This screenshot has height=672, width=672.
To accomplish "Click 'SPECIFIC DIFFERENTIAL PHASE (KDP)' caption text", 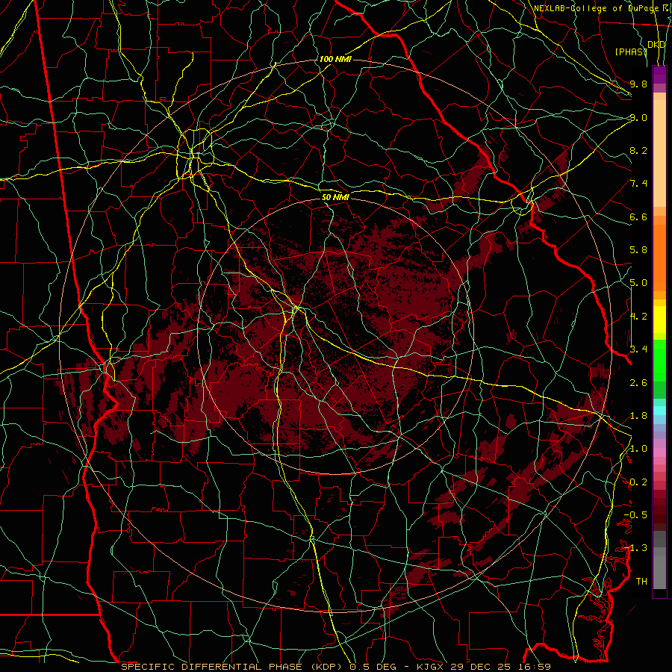I will pyautogui.click(x=233, y=667).
